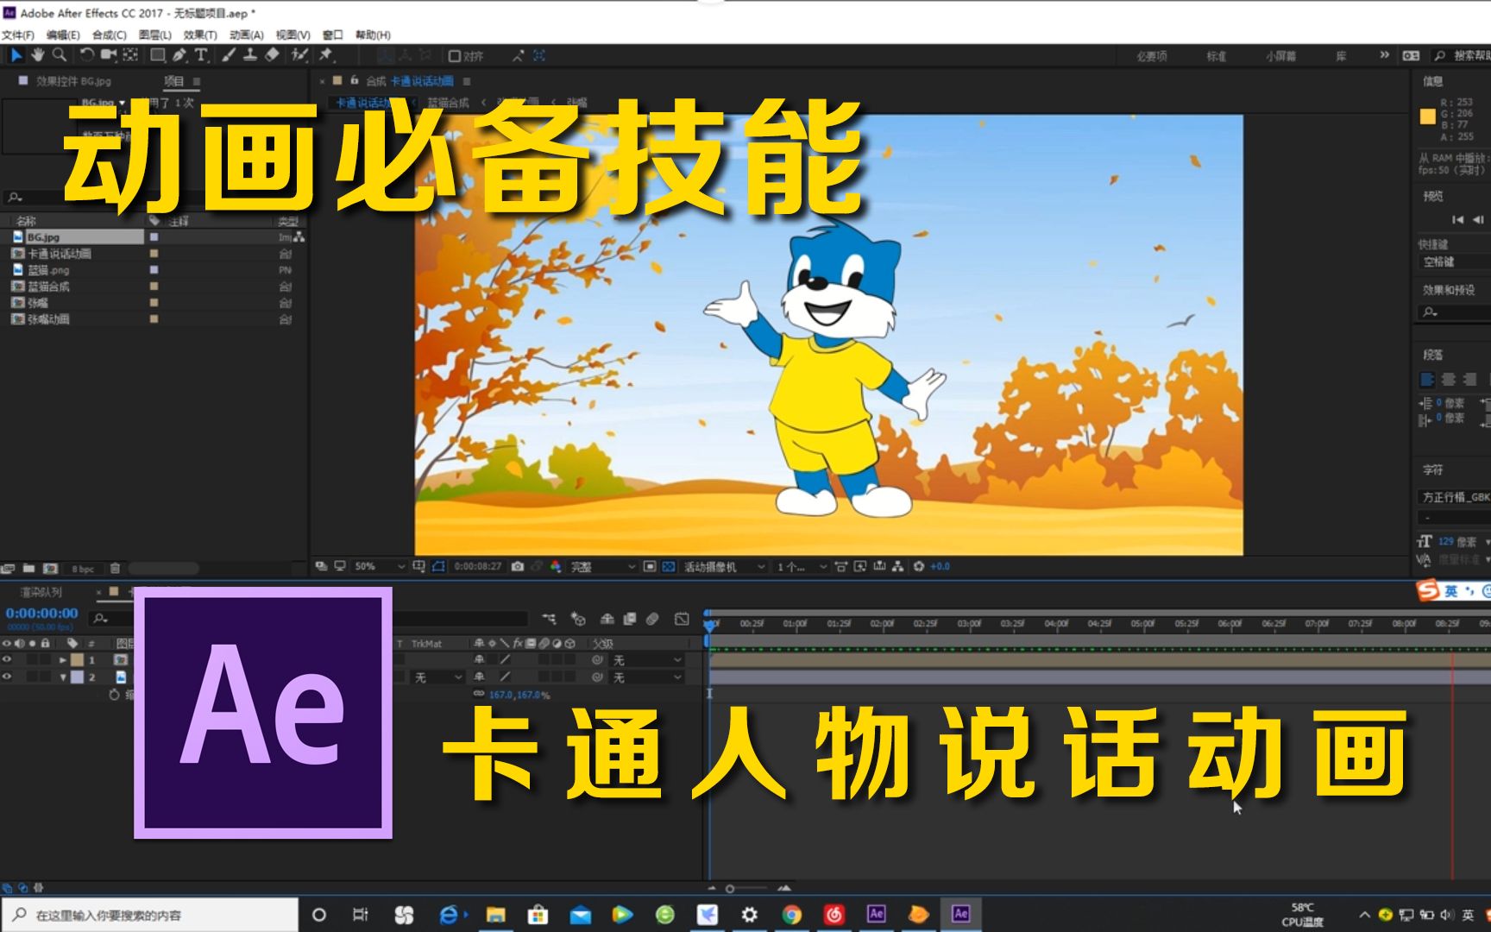Image resolution: width=1491 pixels, height=932 pixels.
Task: Toggle visibility eye of layer 2
Action: (x=7, y=677)
